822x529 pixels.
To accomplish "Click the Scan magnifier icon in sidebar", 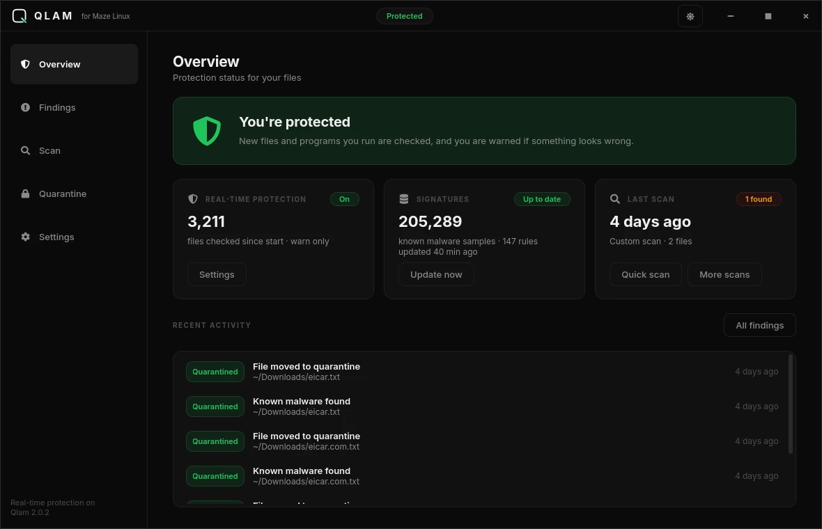I will (x=25, y=150).
